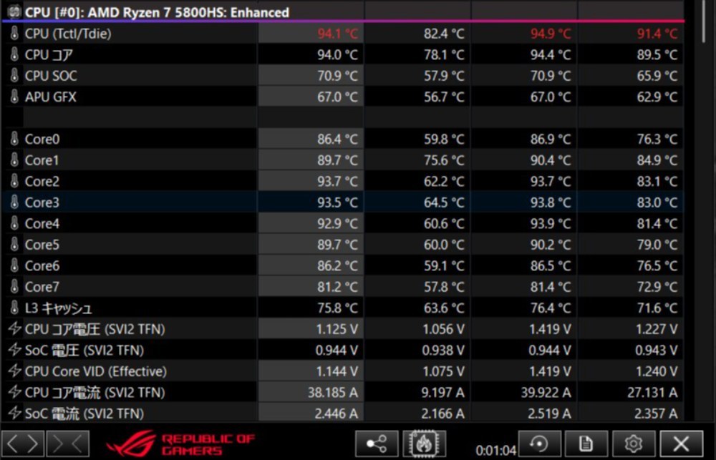
Task: Start logging with the document icon
Action: (586, 444)
